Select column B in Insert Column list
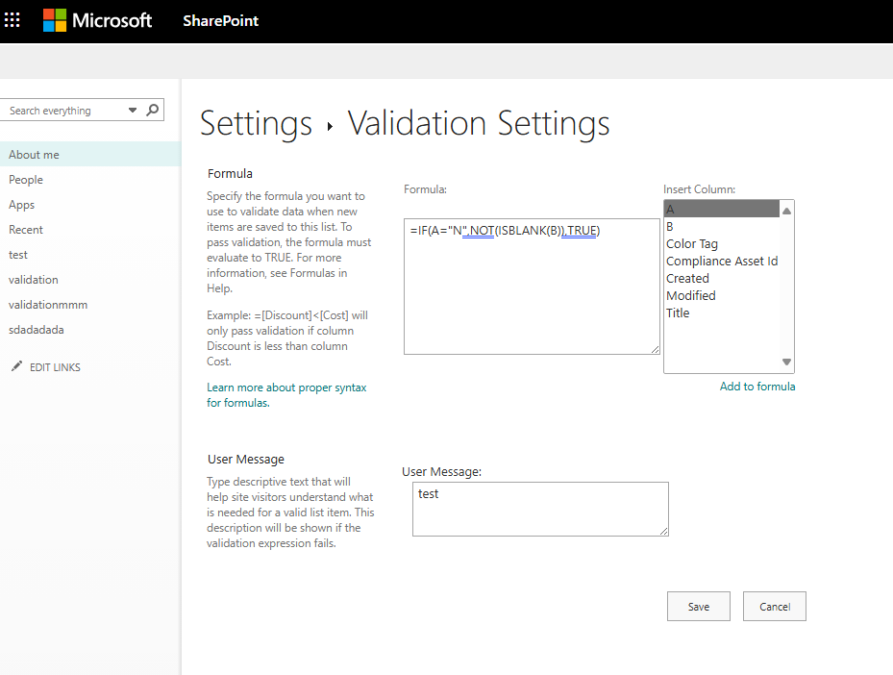 (722, 226)
